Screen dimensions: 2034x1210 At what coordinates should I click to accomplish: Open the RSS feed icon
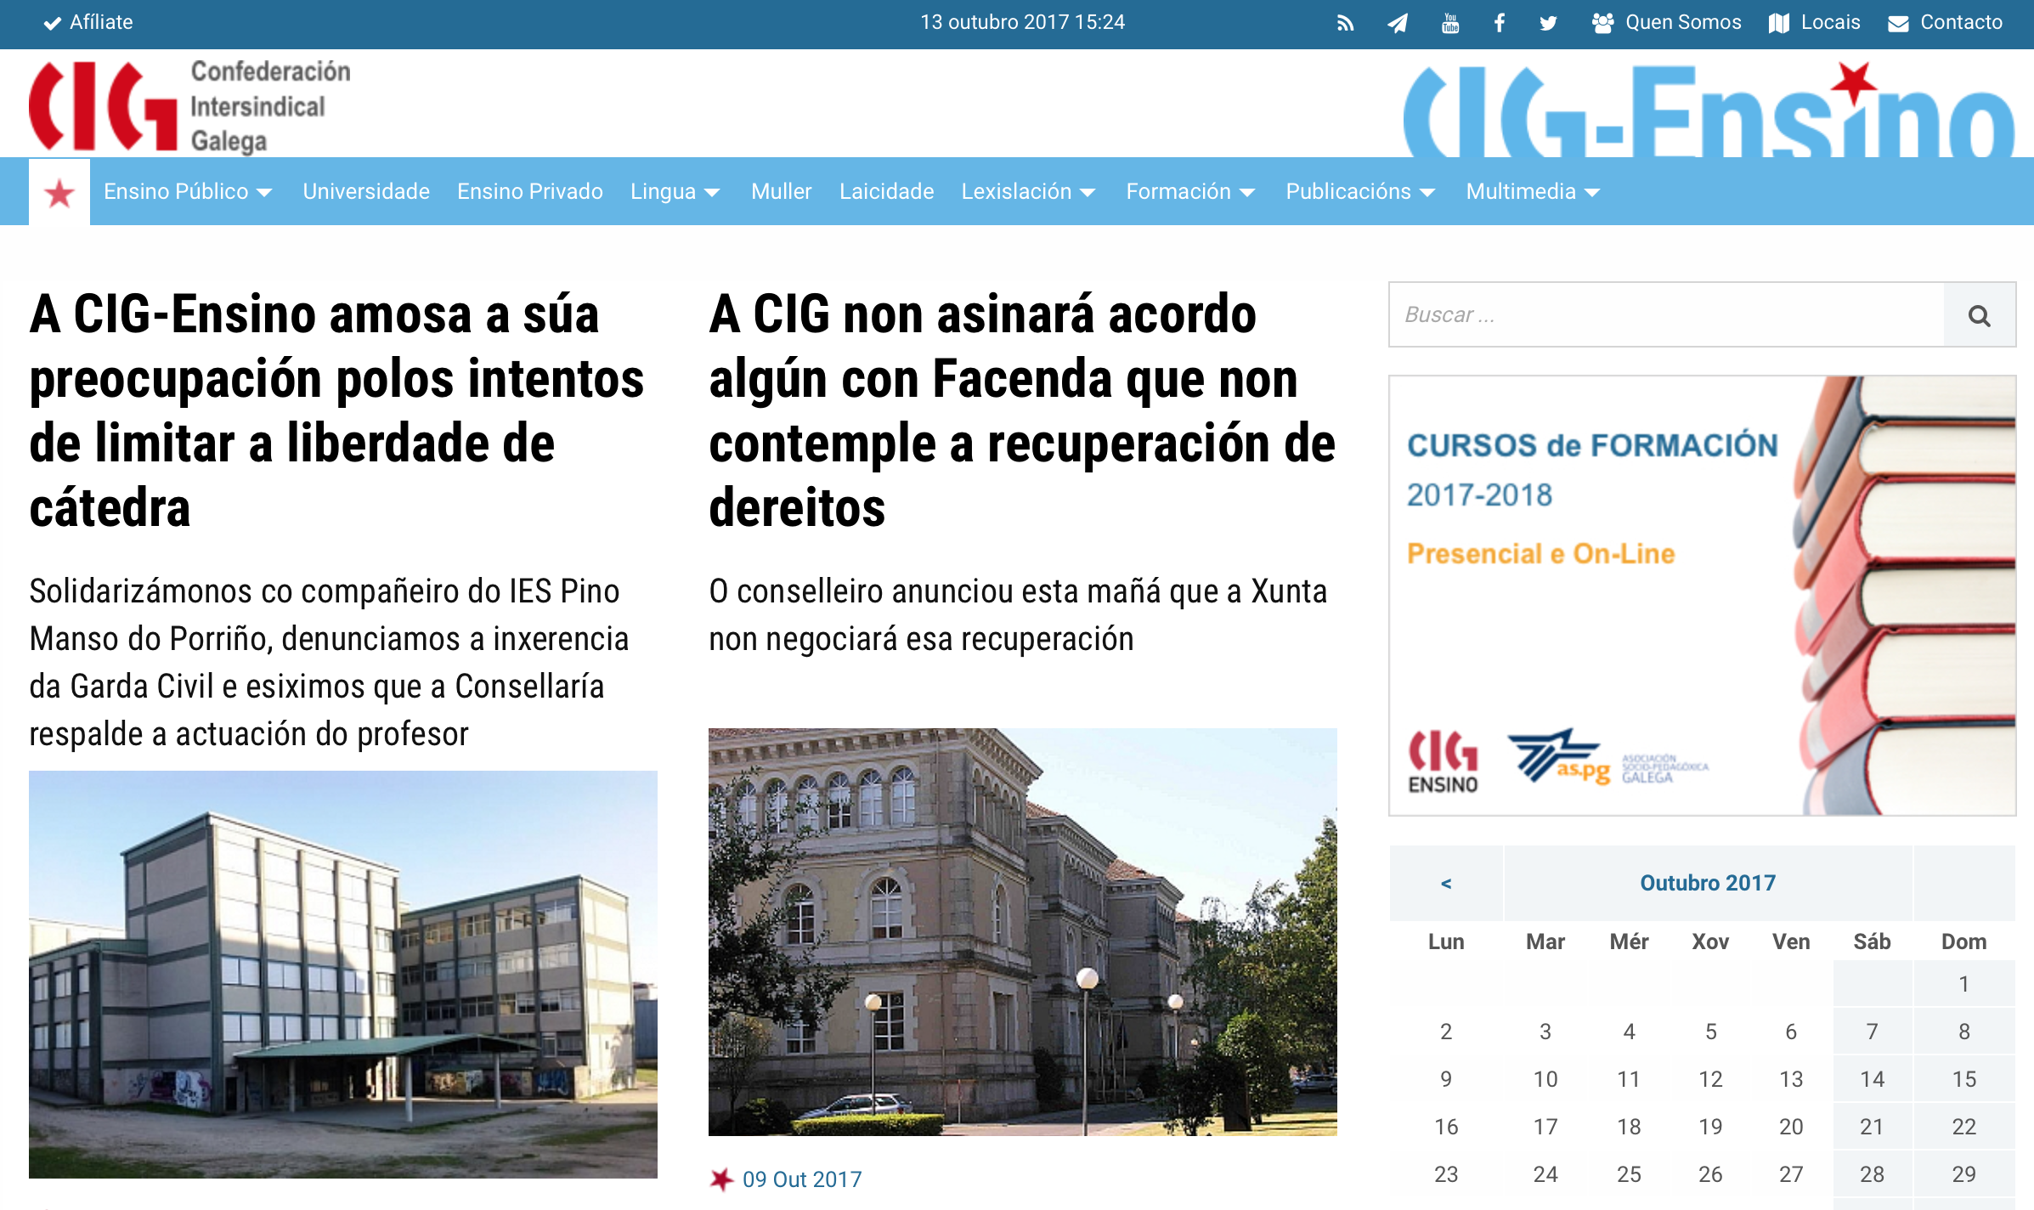click(x=1345, y=23)
